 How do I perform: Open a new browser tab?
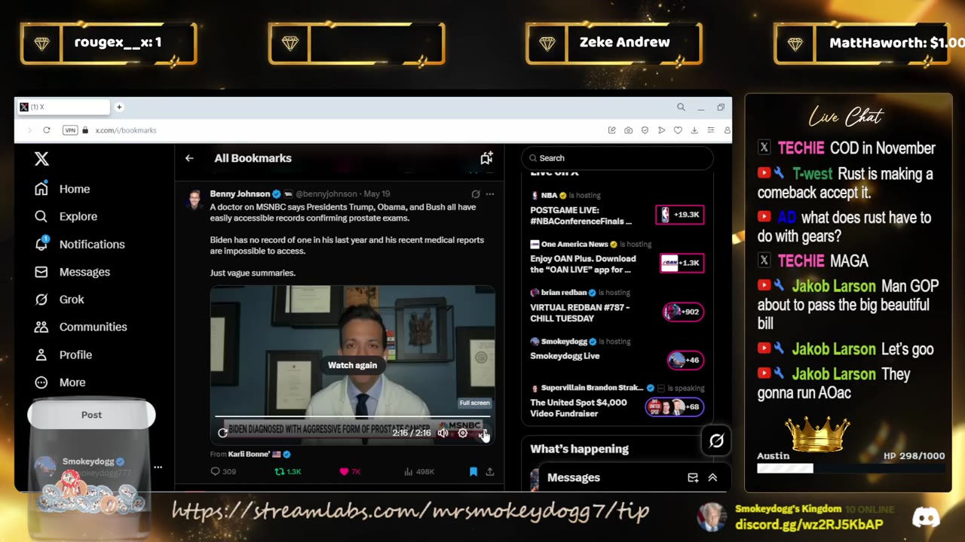tap(118, 107)
